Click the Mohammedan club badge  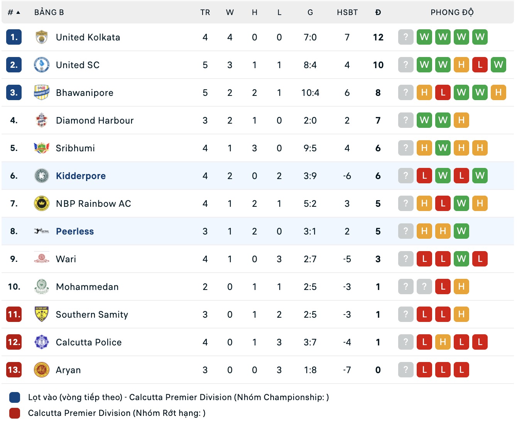[x=41, y=287]
